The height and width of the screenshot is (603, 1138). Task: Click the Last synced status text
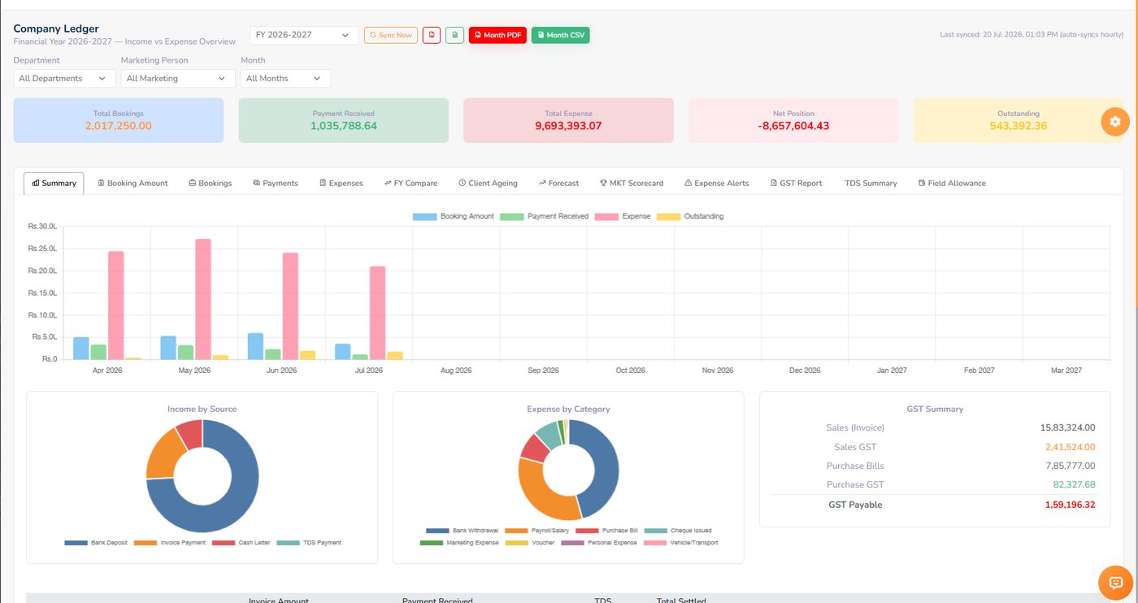click(x=1032, y=35)
